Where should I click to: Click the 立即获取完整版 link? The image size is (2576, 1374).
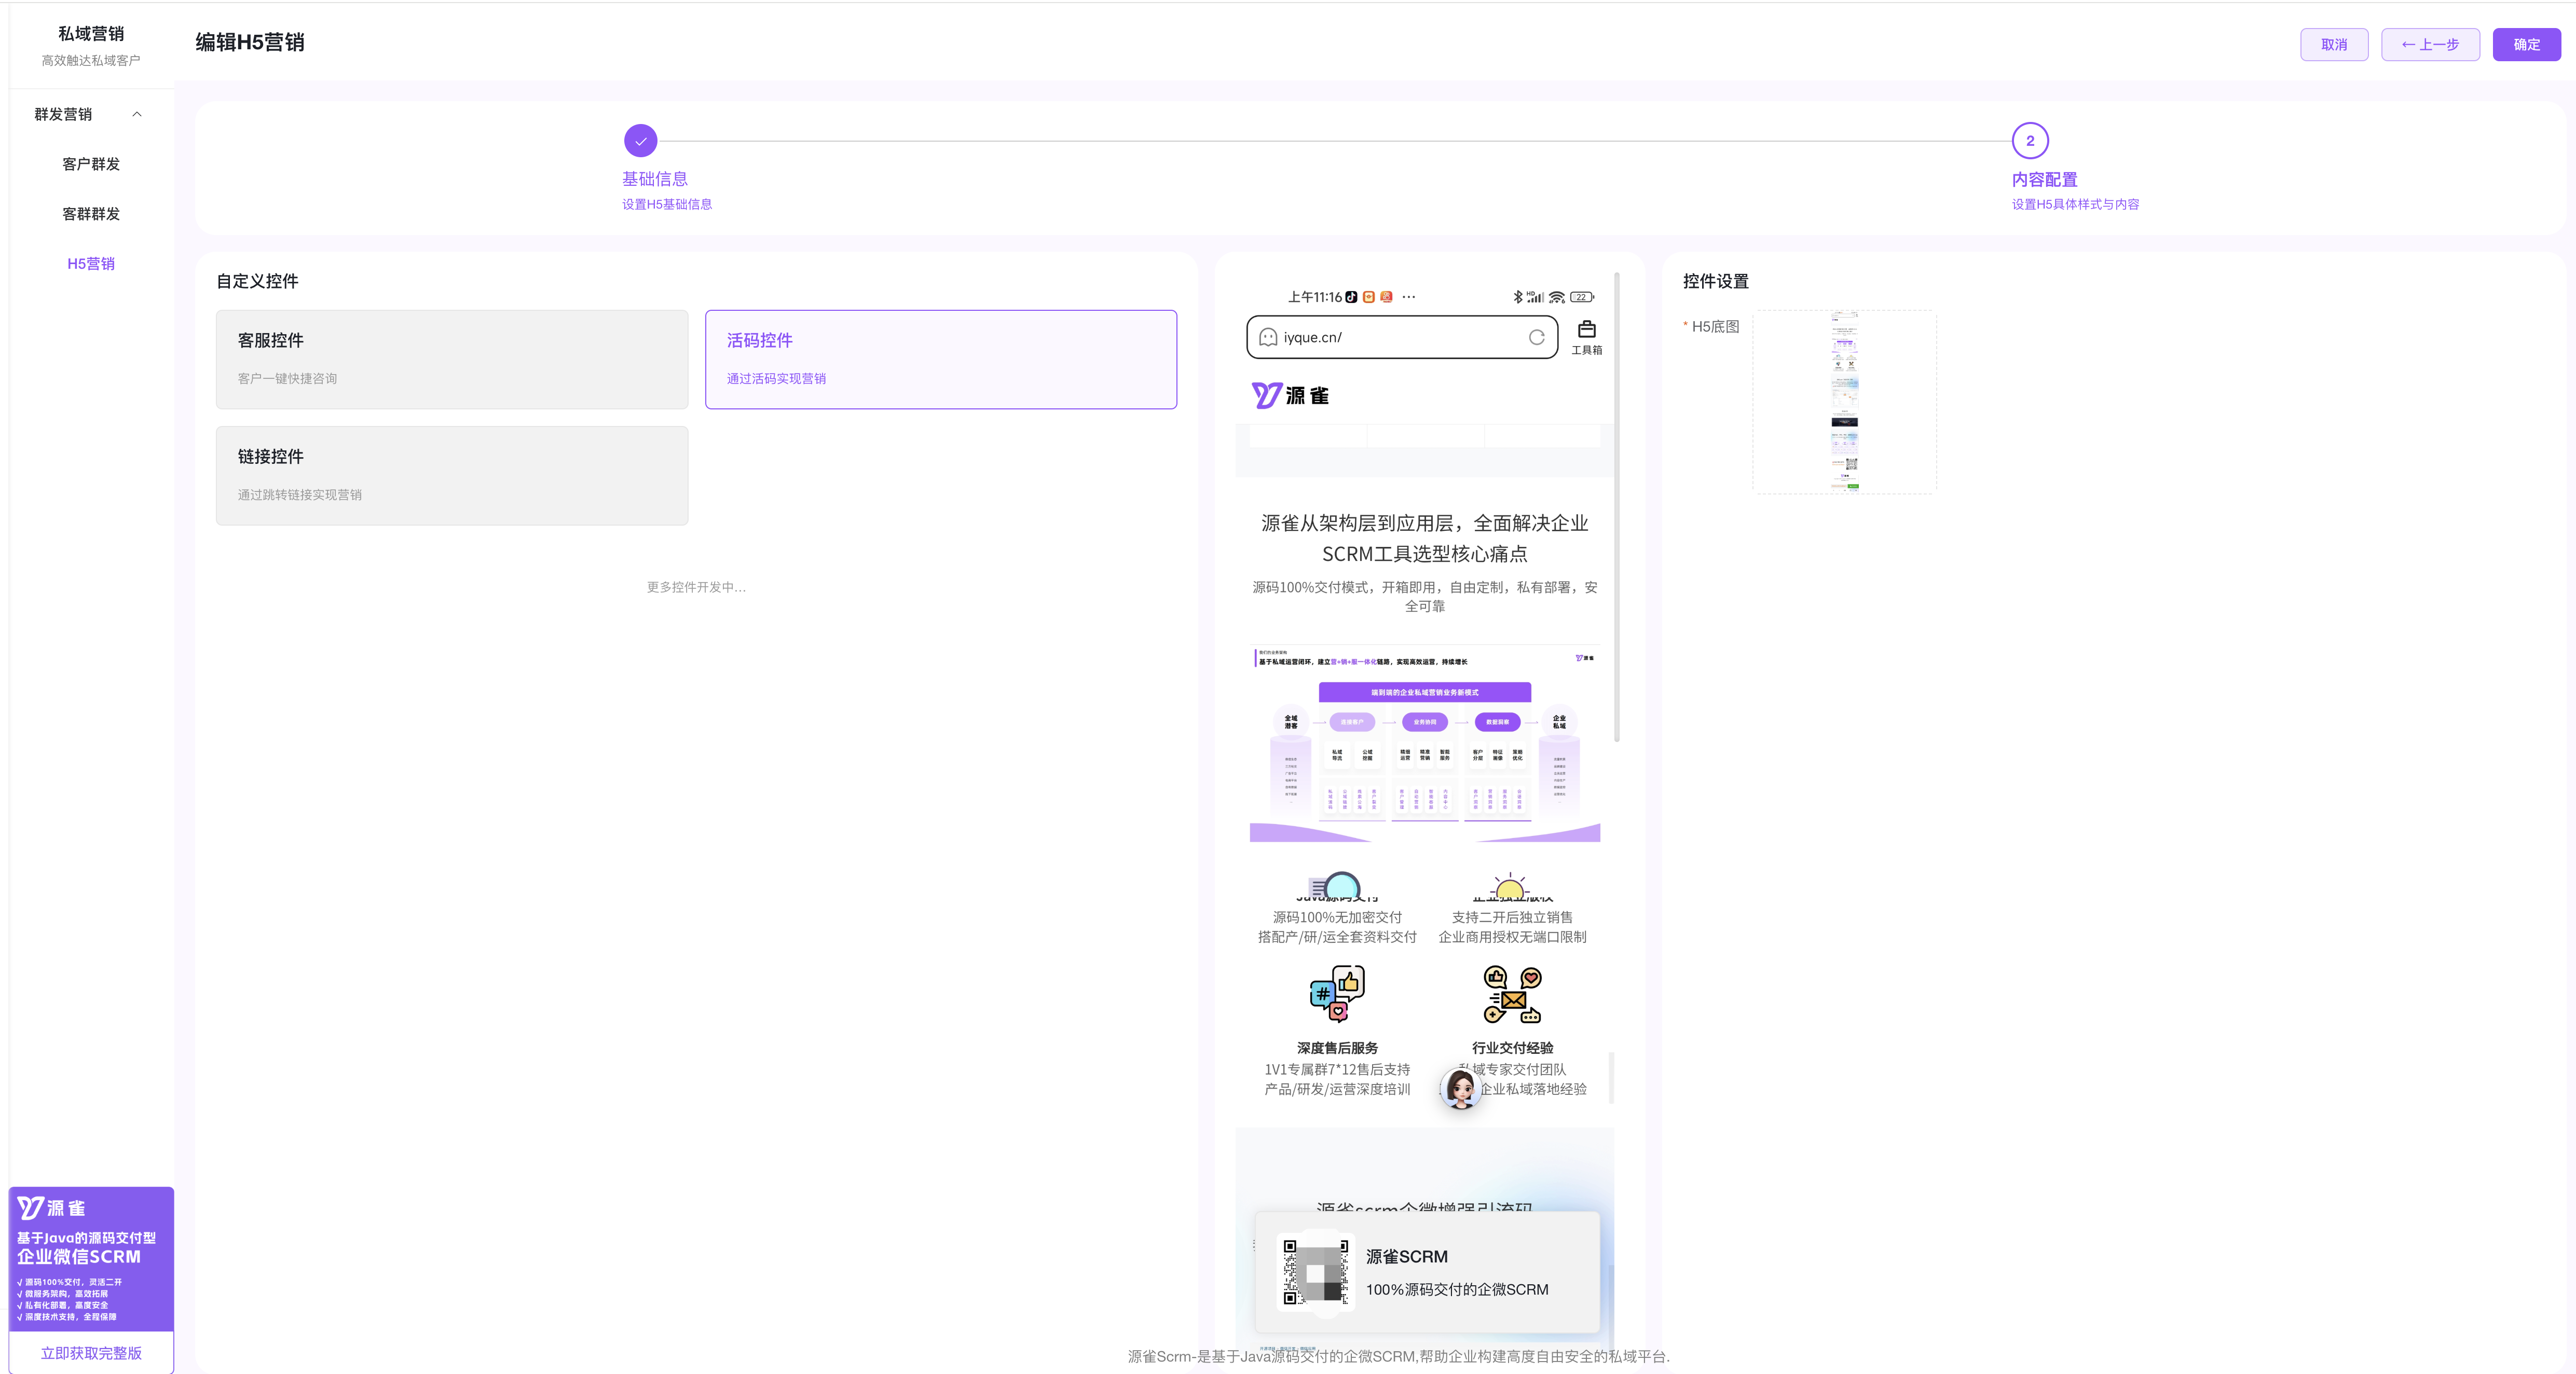(91, 1352)
